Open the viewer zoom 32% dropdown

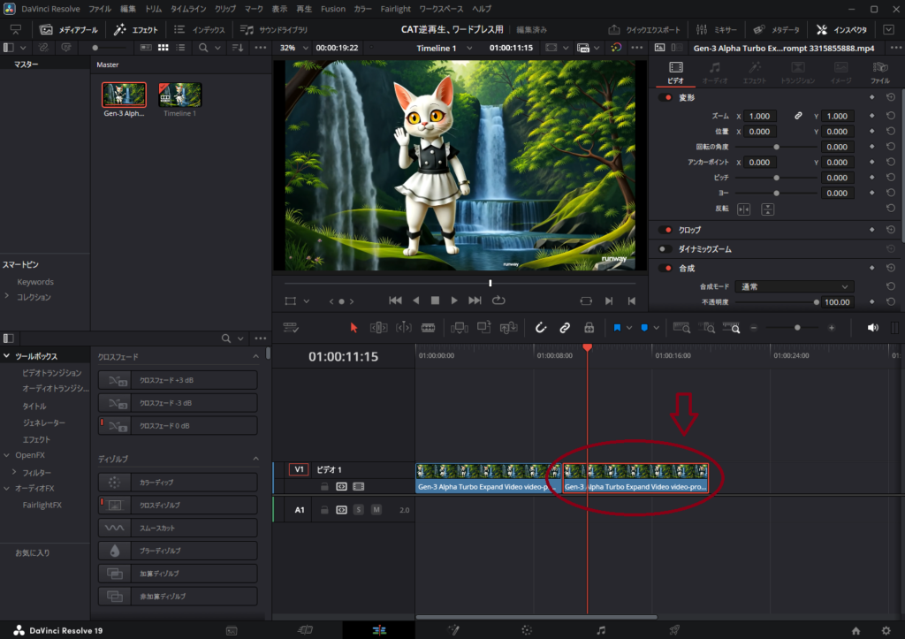[294, 48]
